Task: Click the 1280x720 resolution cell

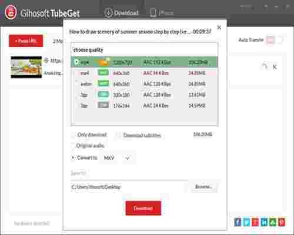Action: click(122, 62)
